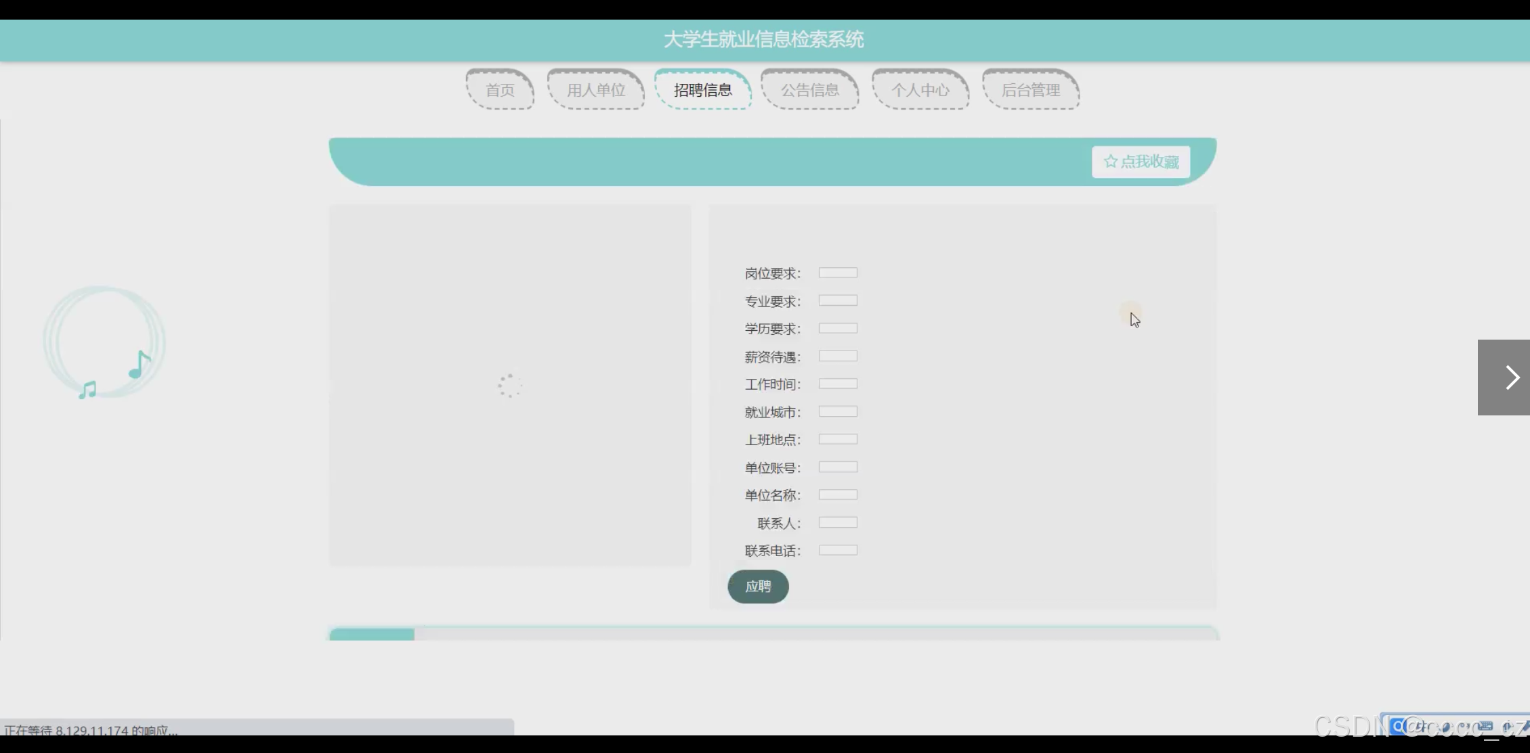Viewport: 1530px width, 753px height.
Task: Open the 首页 tab
Action: click(500, 90)
